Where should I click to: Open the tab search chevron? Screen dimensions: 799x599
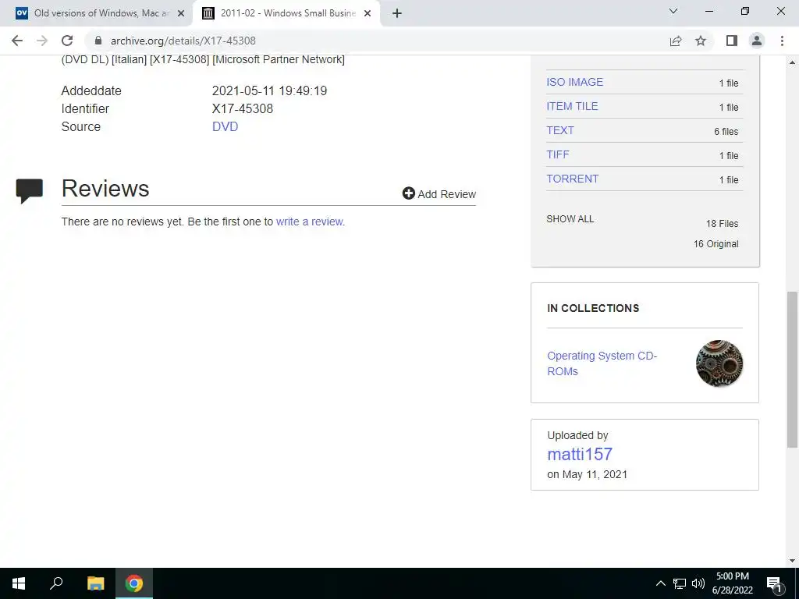coord(673,11)
